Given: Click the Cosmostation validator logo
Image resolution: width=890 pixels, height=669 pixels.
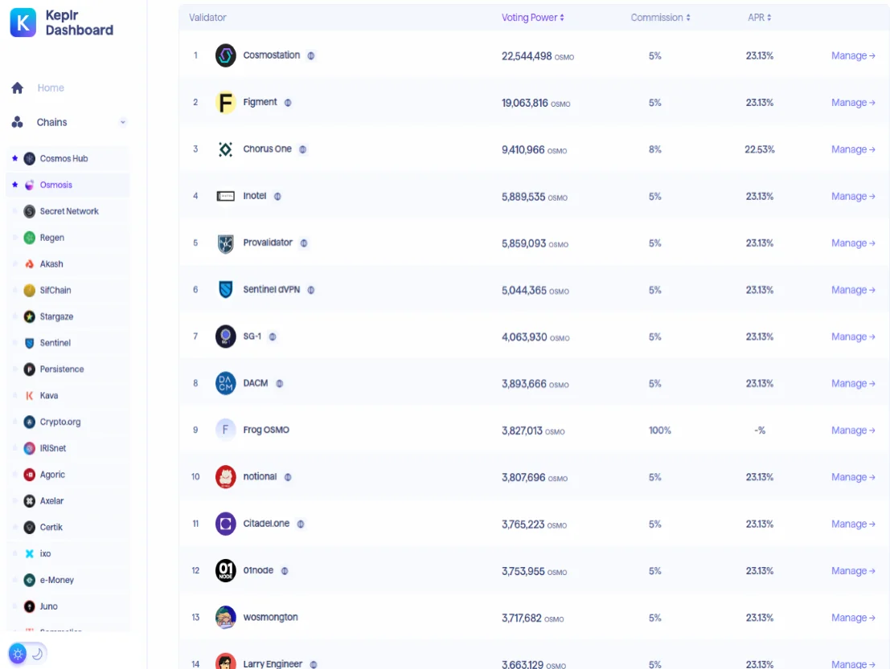Looking at the screenshot, I should click(225, 55).
